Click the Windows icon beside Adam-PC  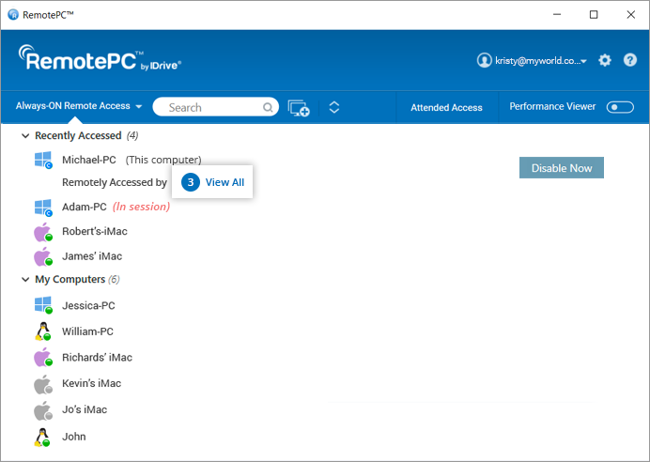43,208
